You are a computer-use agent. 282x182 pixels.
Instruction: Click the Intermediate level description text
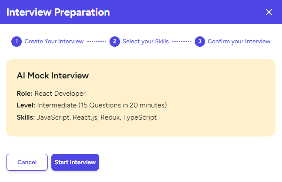[x=102, y=105]
